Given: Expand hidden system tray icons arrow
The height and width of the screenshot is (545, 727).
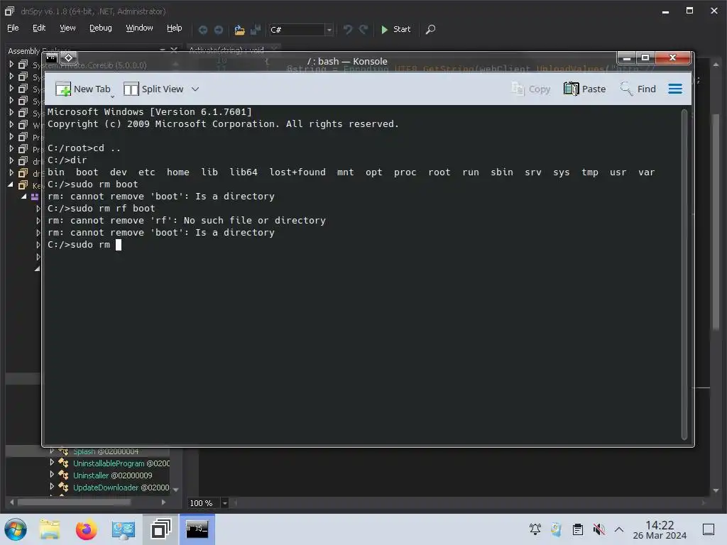Looking at the screenshot, I should point(619,529).
